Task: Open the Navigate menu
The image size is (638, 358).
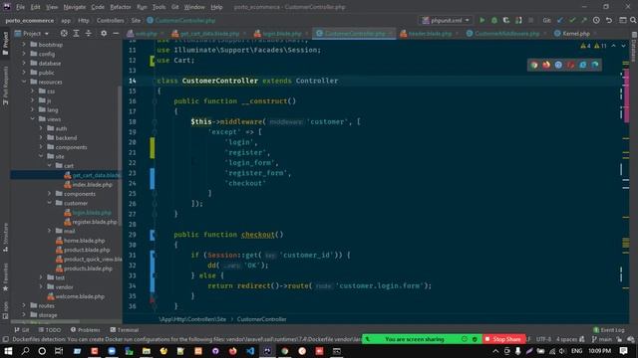Action: tap(75, 7)
